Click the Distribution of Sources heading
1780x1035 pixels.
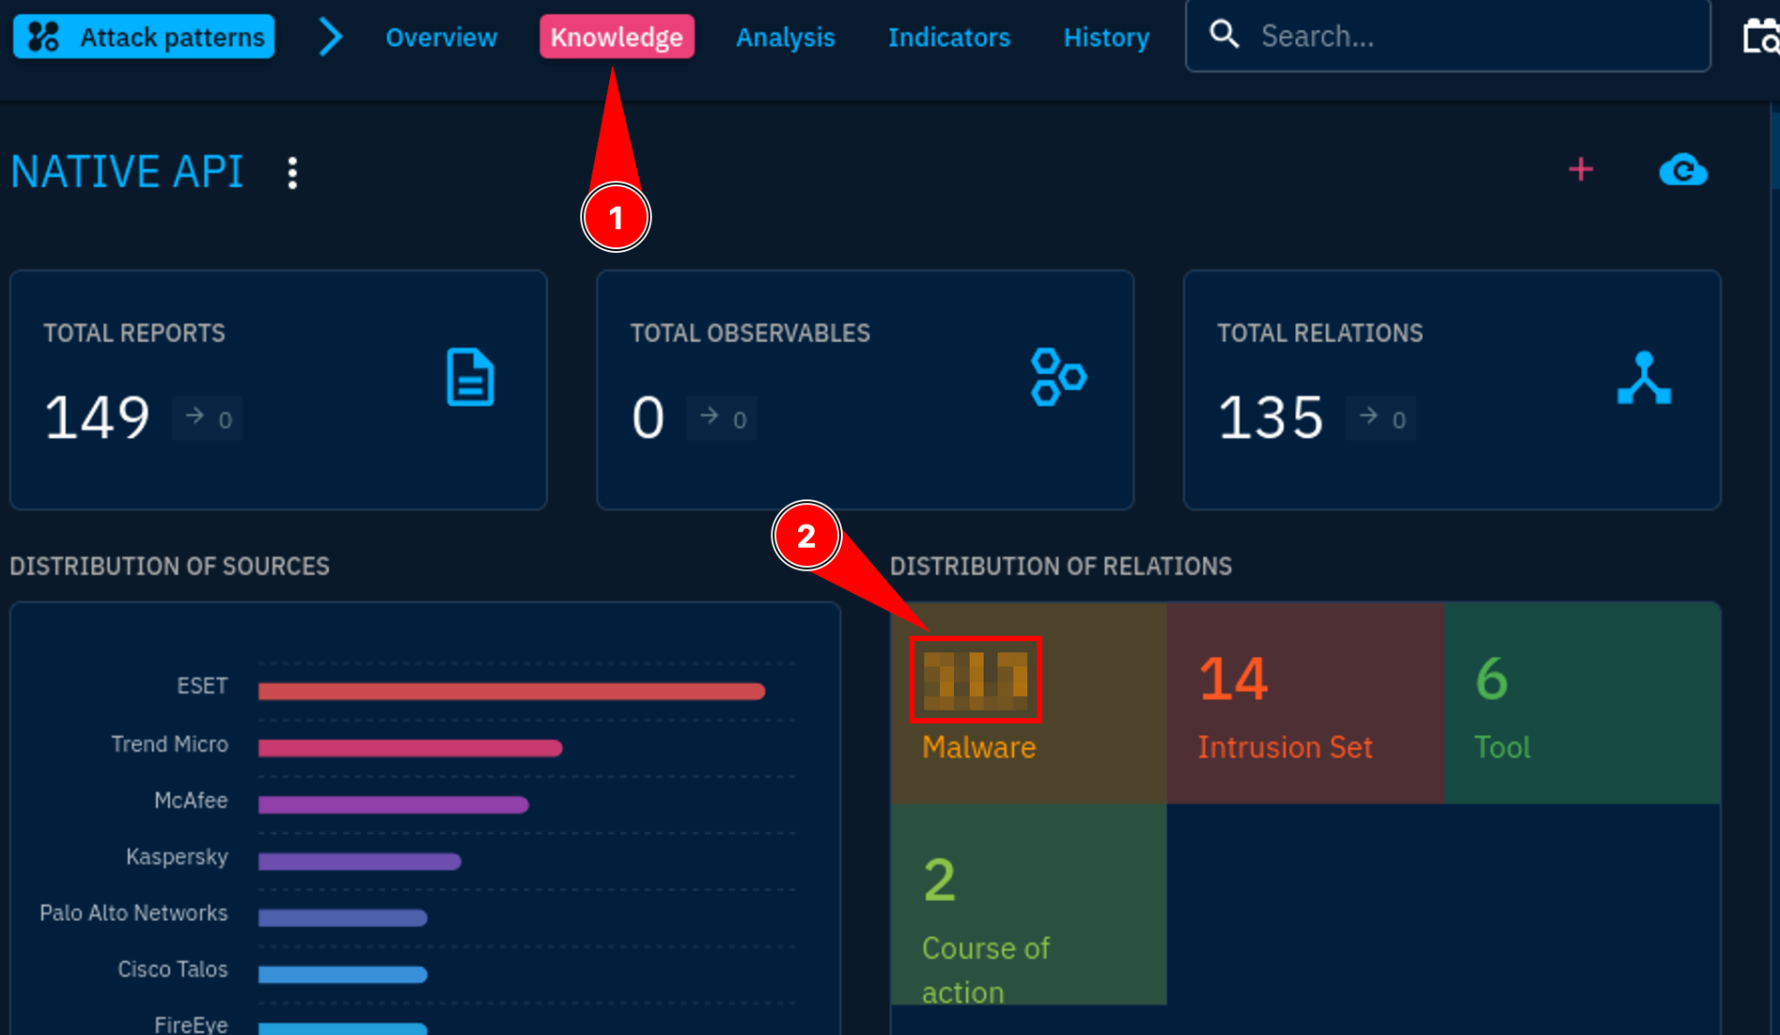(170, 566)
